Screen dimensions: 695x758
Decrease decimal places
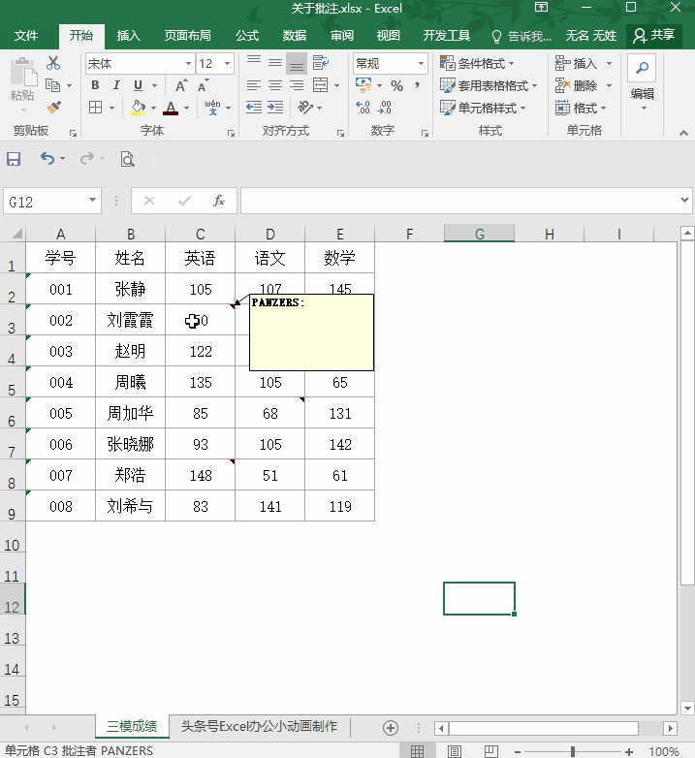[x=385, y=108]
